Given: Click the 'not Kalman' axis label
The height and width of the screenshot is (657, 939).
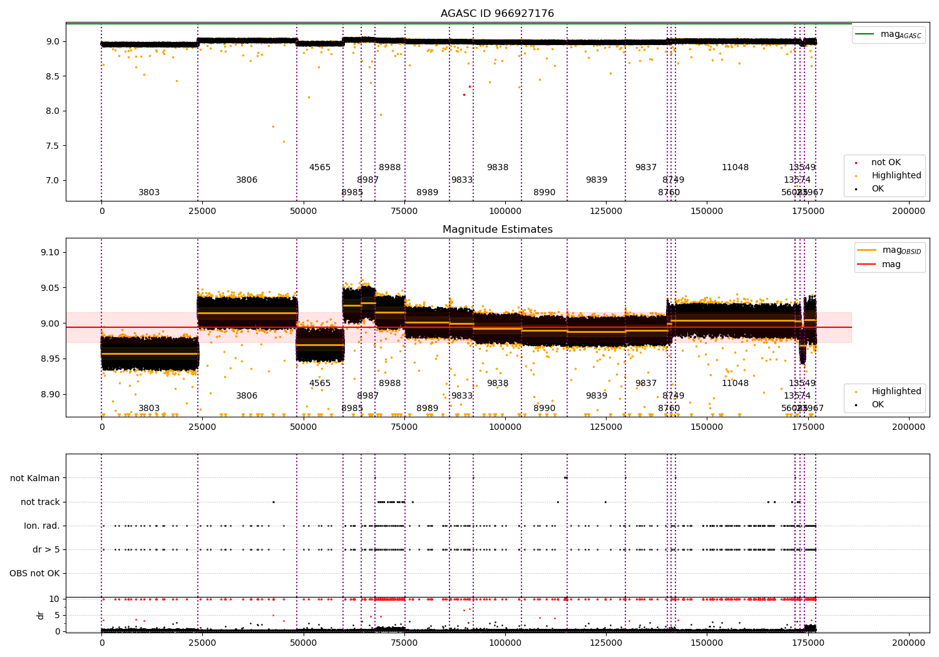Looking at the screenshot, I should click(x=35, y=478).
